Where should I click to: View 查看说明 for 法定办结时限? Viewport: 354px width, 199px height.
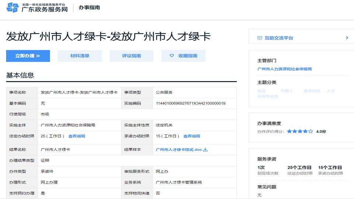[76, 136]
